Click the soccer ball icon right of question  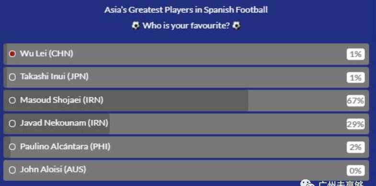[237, 25]
